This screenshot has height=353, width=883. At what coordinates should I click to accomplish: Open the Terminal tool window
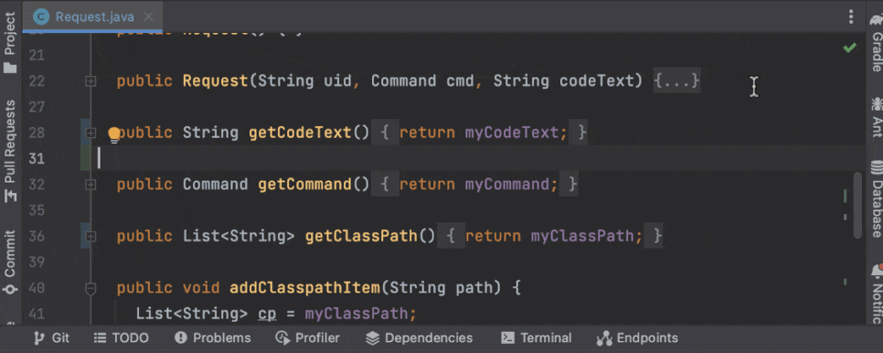coord(536,337)
